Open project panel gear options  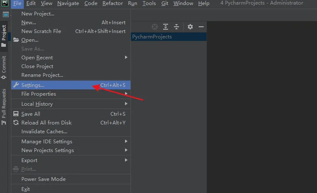190,27
